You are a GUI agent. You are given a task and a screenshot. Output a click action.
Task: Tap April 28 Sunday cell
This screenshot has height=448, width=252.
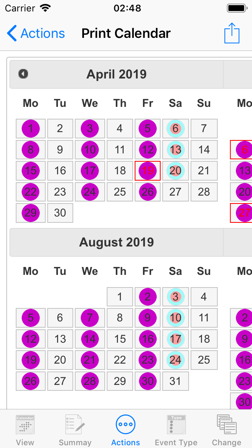204,192
